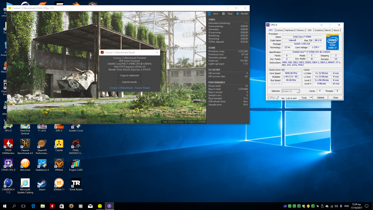Stop the Corona render
Viewport: 373px width, 210px height.
click(x=227, y=14)
